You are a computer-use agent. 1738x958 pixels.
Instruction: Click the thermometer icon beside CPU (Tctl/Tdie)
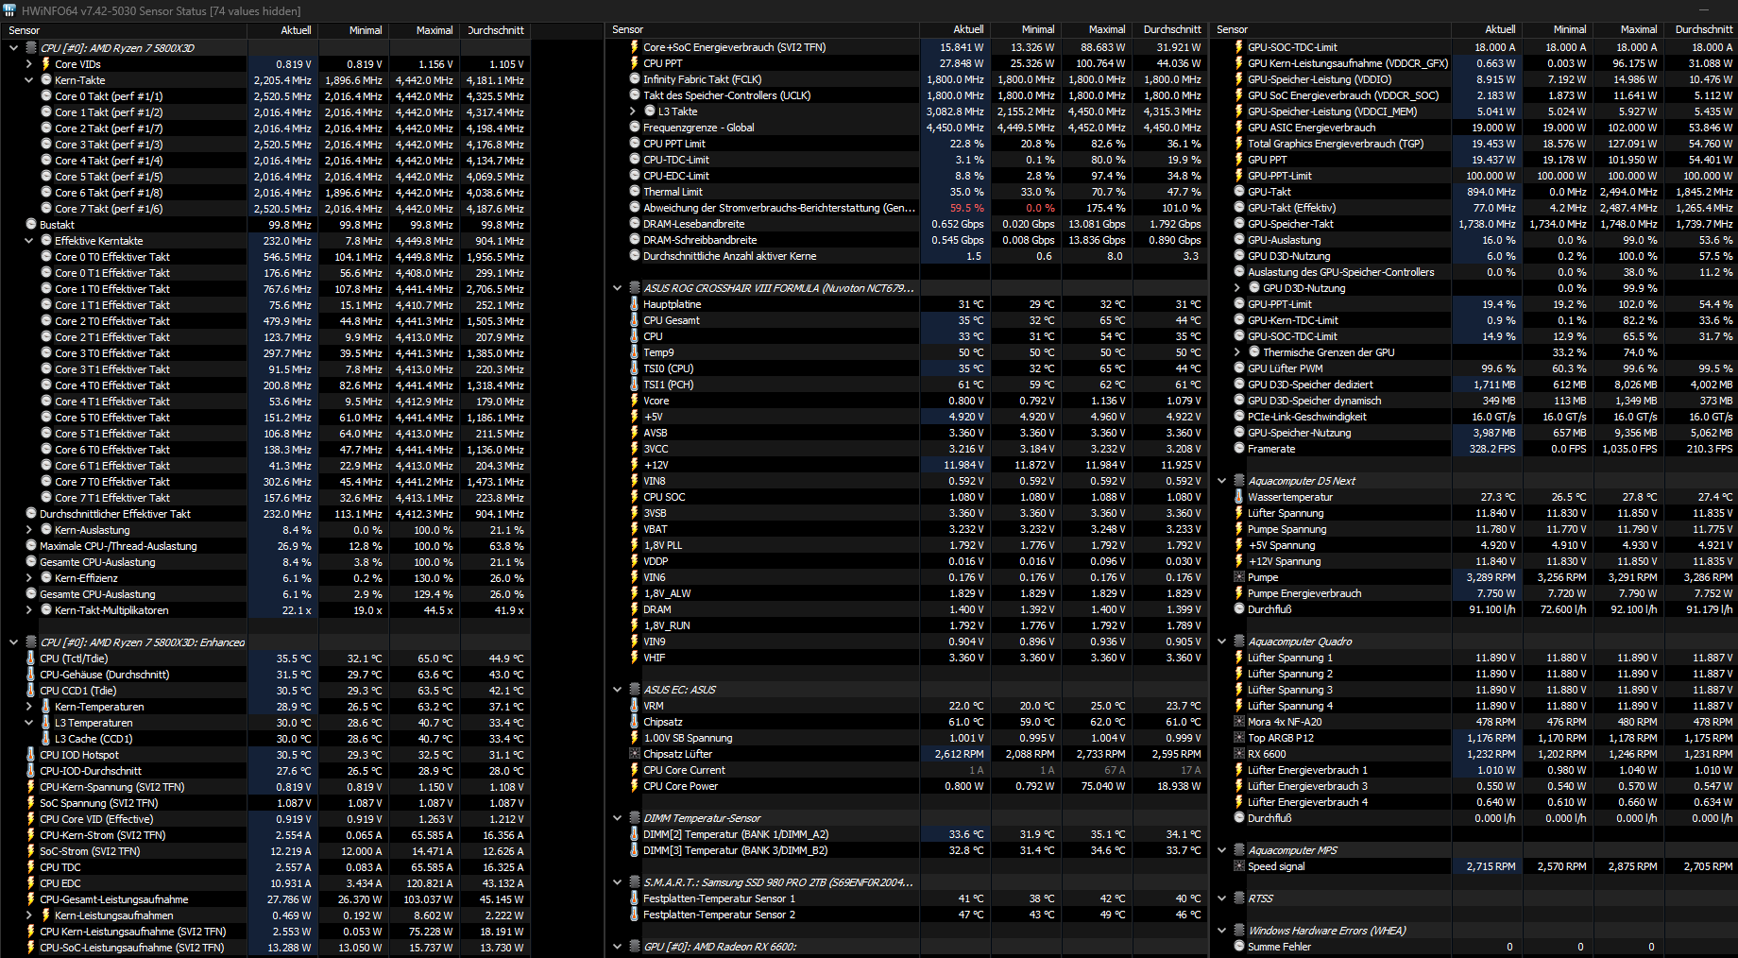[31, 659]
